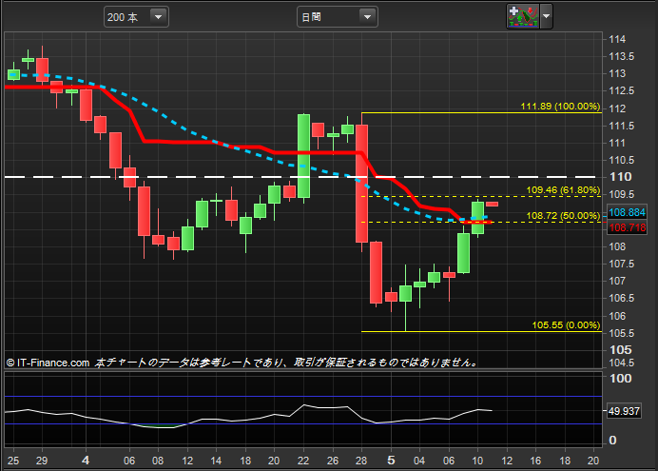
Task: Click the 22 date label on time axis
Action: click(303, 461)
